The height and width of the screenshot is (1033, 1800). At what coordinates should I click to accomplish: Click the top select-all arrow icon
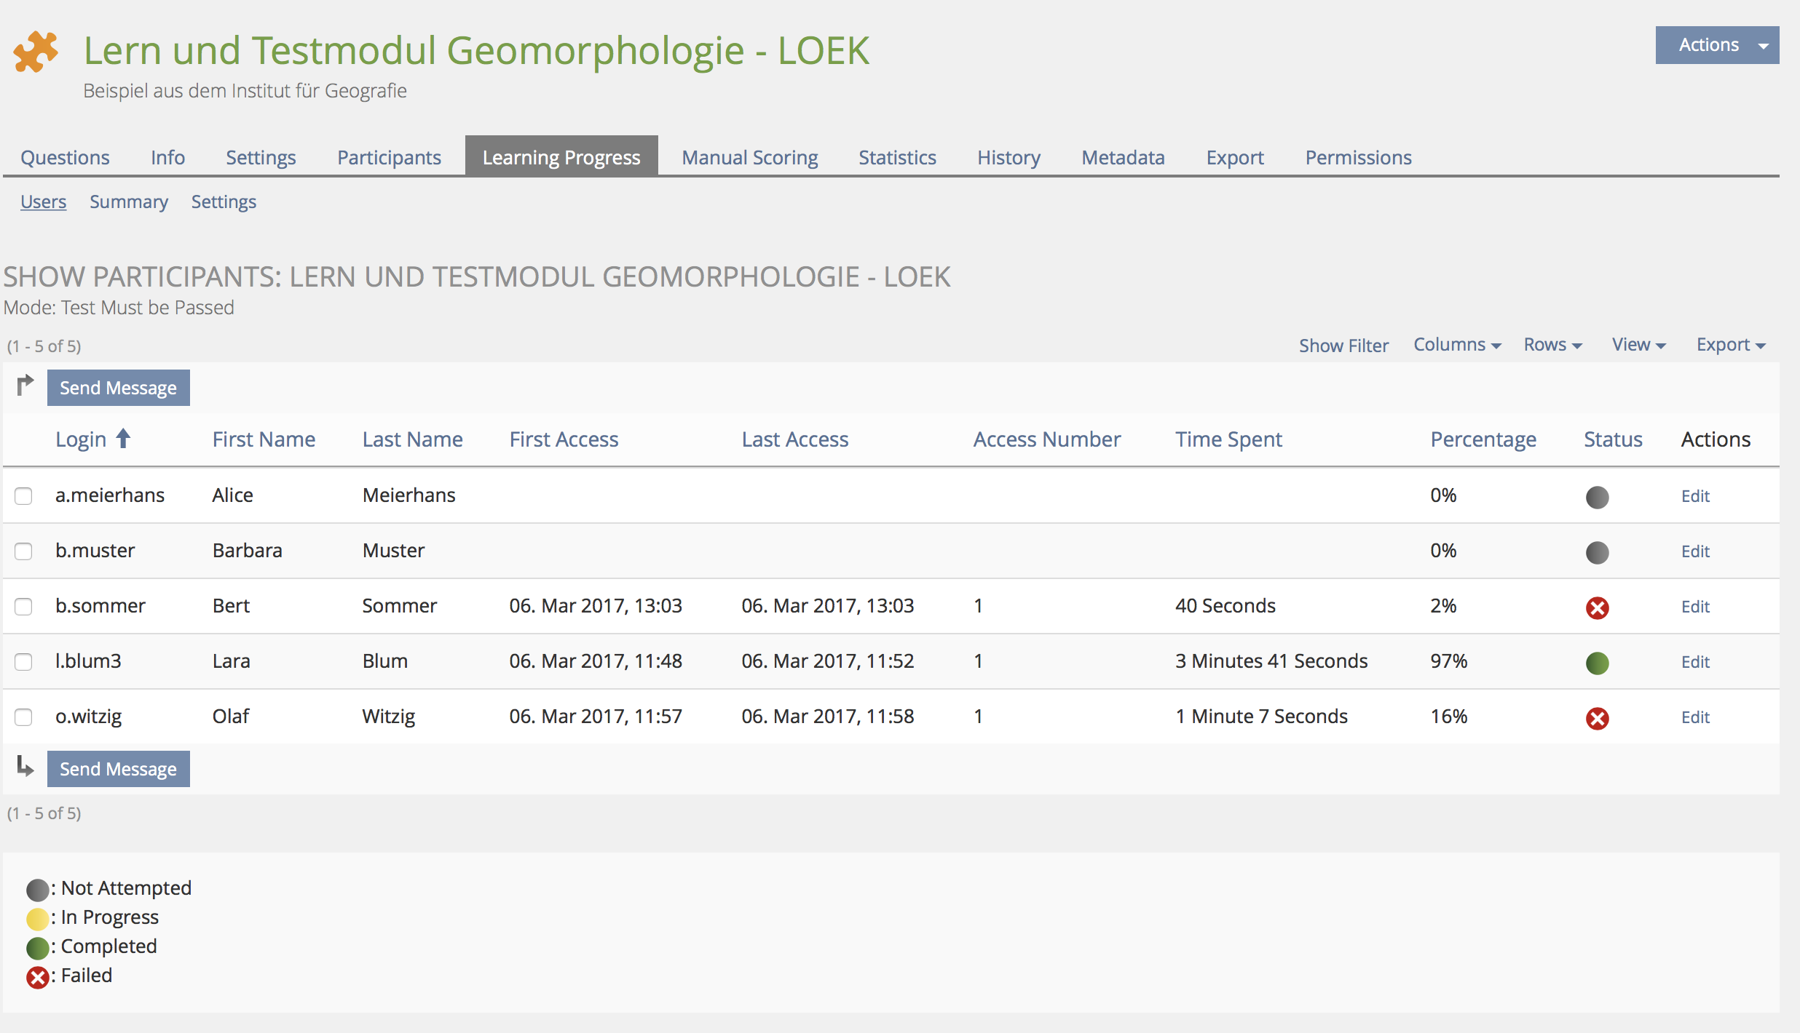(25, 385)
